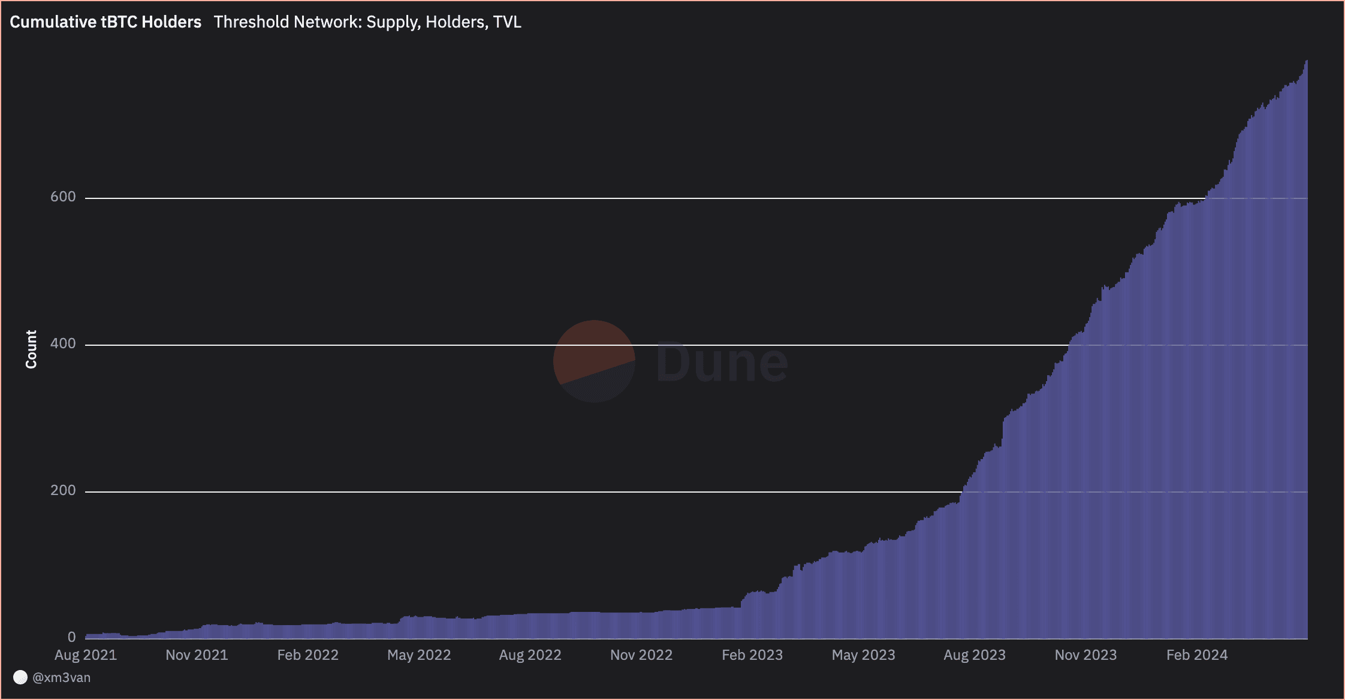Select the Nov 2021 x-axis label
This screenshot has width=1345, height=700.
click(197, 655)
